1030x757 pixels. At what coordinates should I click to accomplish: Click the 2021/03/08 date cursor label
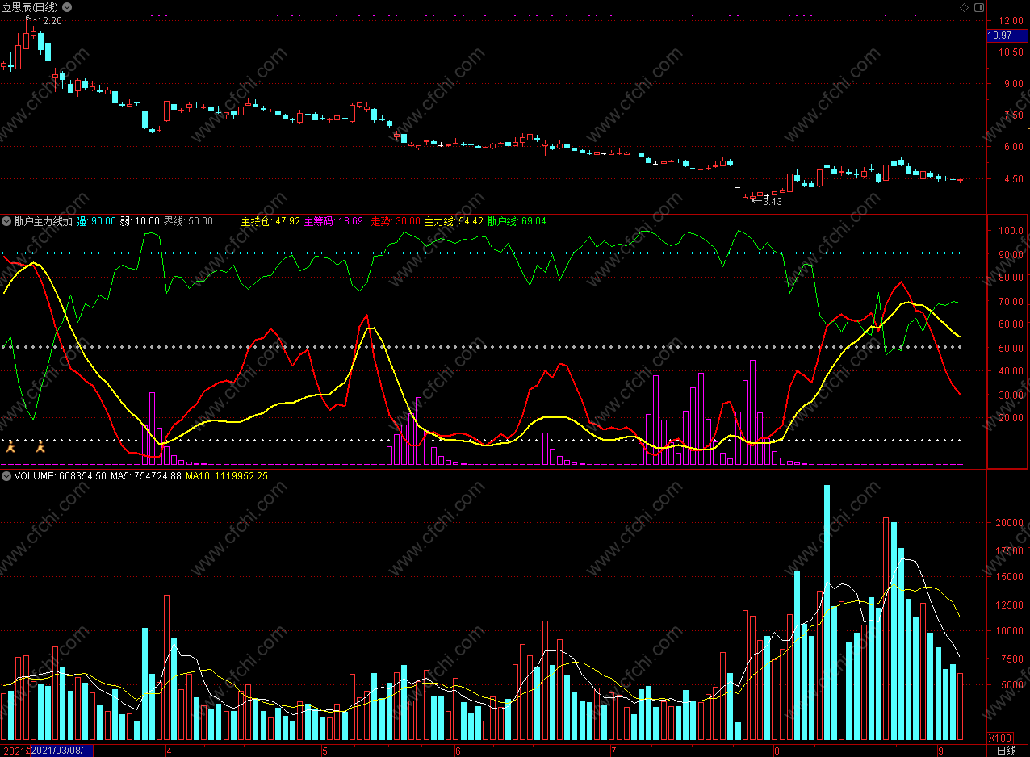click(x=62, y=751)
